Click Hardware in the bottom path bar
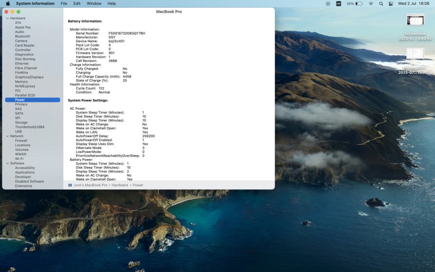The height and width of the screenshot is (272, 435). click(x=120, y=185)
